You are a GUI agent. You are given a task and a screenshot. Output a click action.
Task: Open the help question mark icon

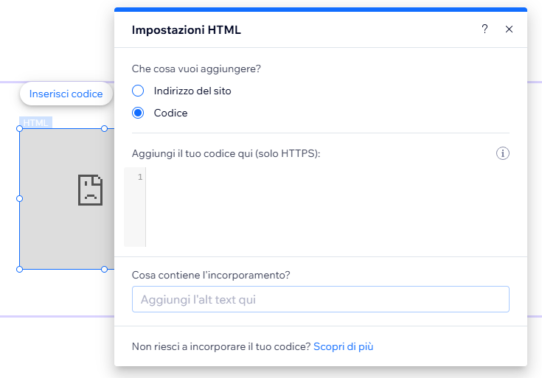coord(484,29)
